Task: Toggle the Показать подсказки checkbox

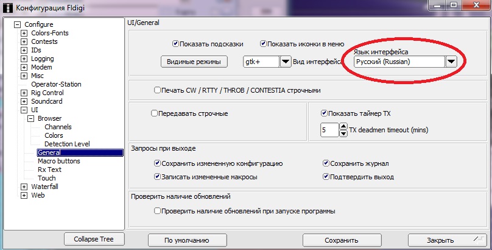Action: tap(175, 44)
